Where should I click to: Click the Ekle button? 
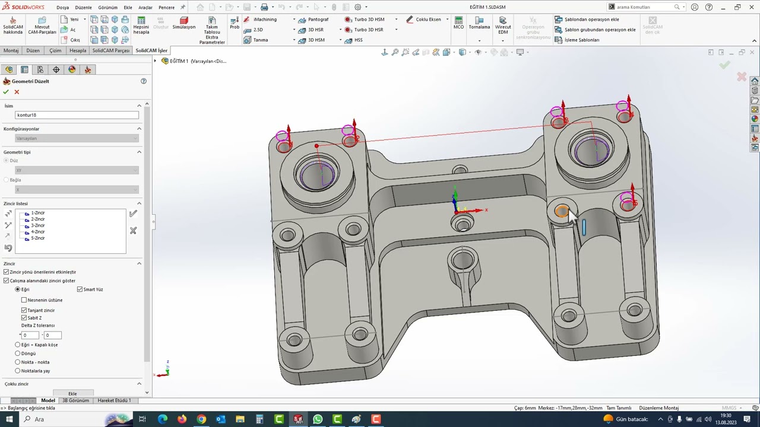(x=72, y=394)
